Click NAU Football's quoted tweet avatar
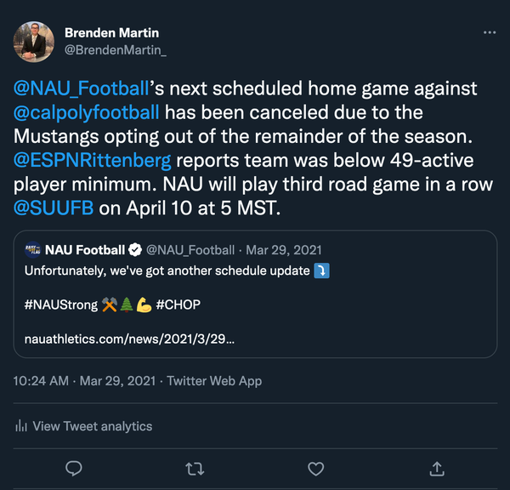 pos(33,250)
